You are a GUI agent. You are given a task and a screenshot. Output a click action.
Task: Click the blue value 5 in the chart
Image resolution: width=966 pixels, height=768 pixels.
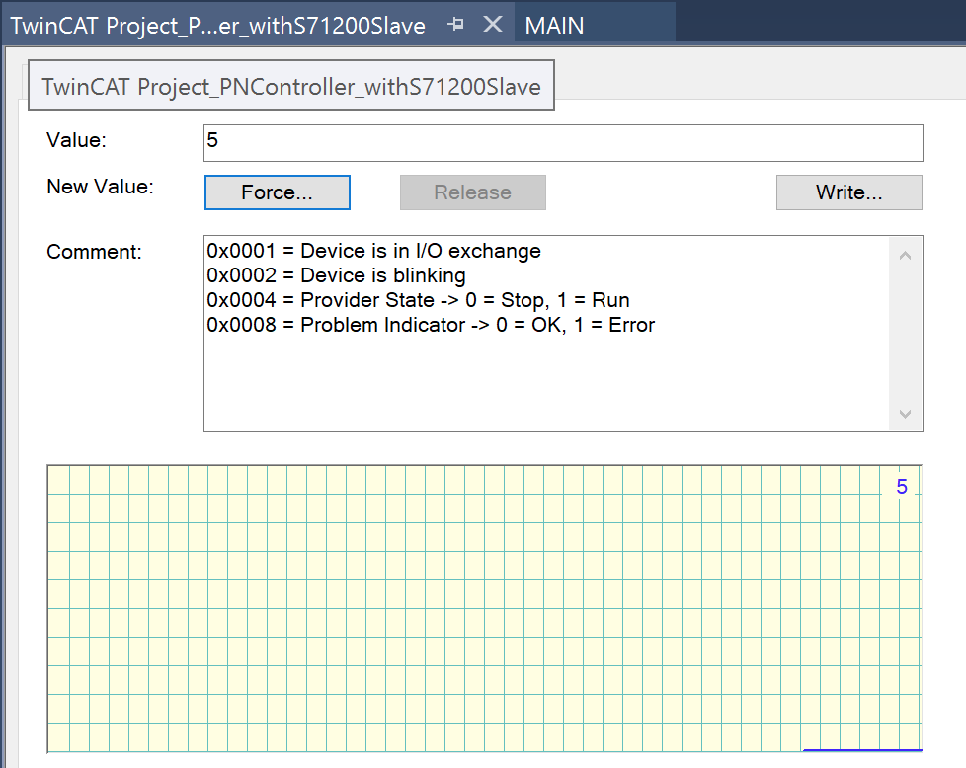point(902,487)
